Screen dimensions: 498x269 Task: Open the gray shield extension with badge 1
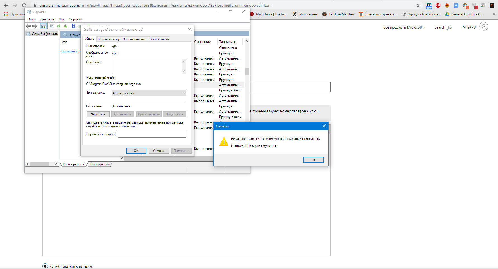tap(474, 6)
